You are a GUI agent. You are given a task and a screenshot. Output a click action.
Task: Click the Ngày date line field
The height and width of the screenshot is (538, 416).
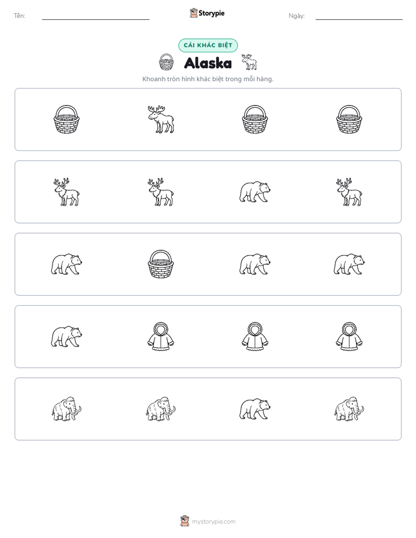pos(359,16)
